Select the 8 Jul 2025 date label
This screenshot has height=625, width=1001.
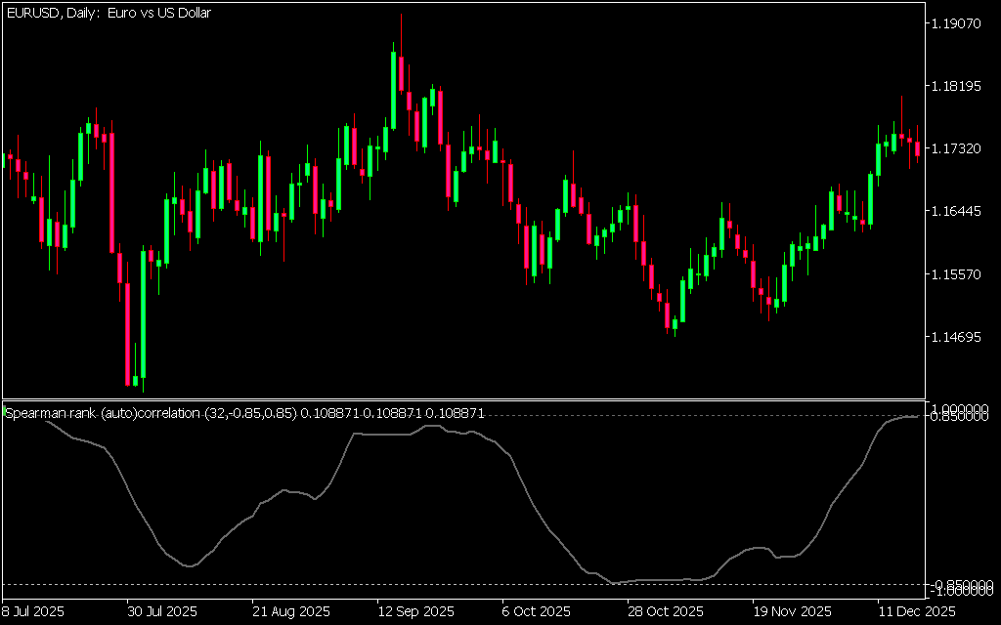[x=33, y=611]
